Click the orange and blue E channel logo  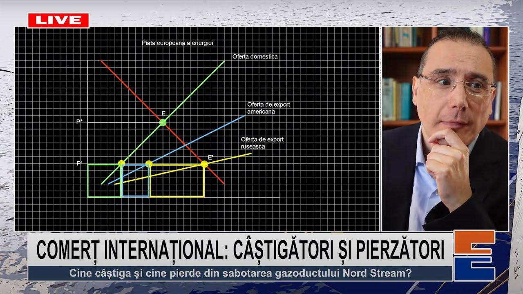click(x=475, y=256)
